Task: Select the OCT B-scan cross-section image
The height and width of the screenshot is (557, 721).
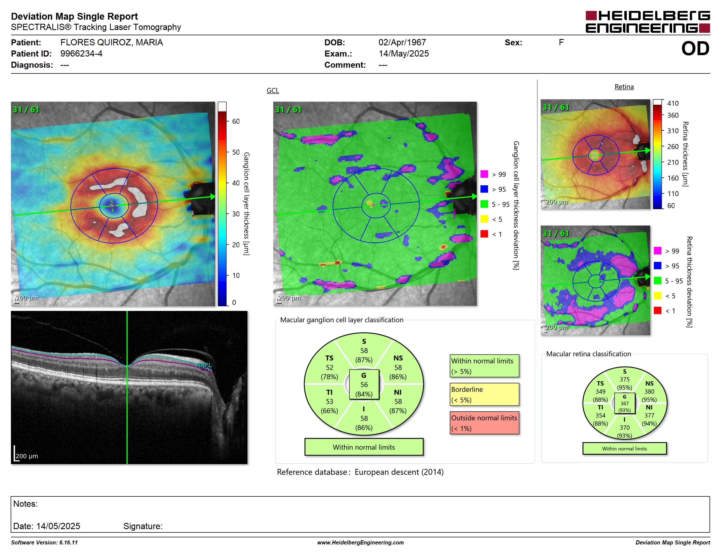Action: [129, 387]
